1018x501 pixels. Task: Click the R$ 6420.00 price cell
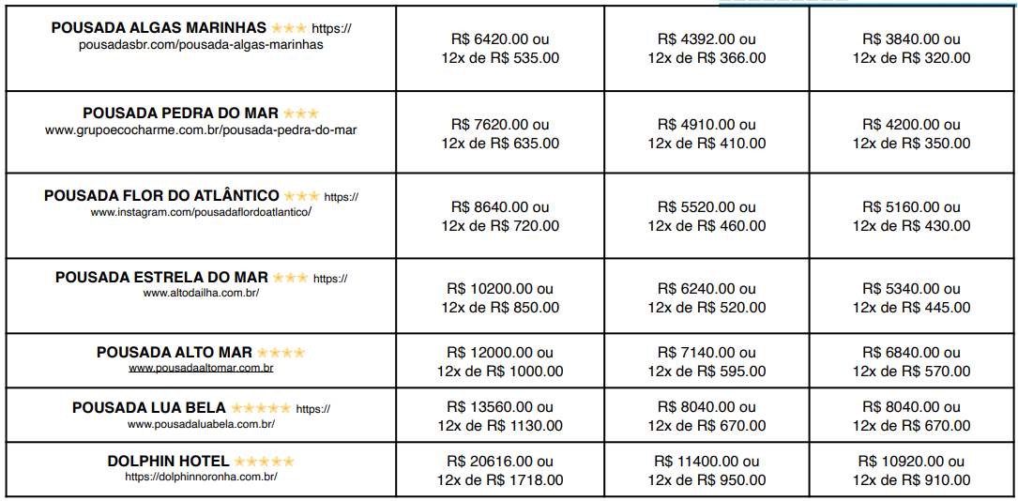pyautogui.click(x=500, y=49)
